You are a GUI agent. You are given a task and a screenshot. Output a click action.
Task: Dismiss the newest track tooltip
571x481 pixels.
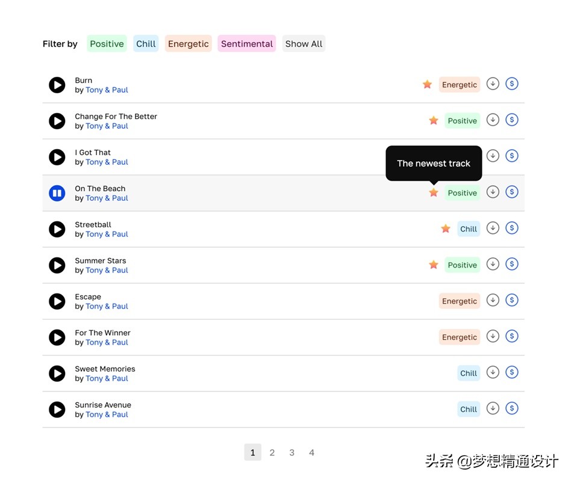coord(434,163)
